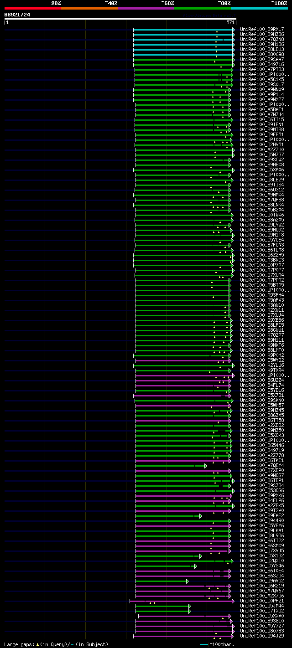This screenshot has width=292, height=648.
Task: Click on UniRef100_A5BT05 in the list
Action: (262, 285)
